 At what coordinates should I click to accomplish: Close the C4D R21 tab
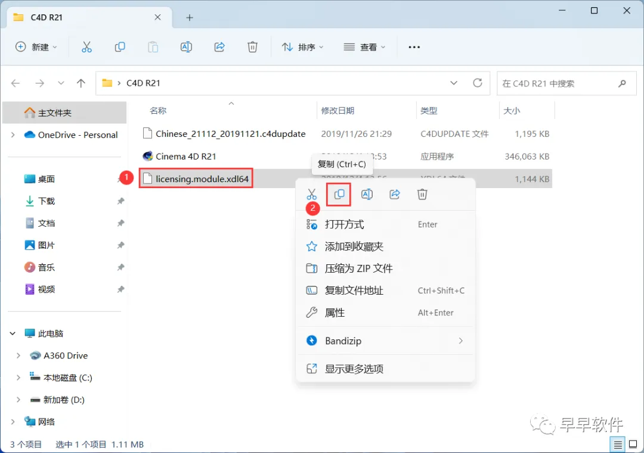point(157,17)
